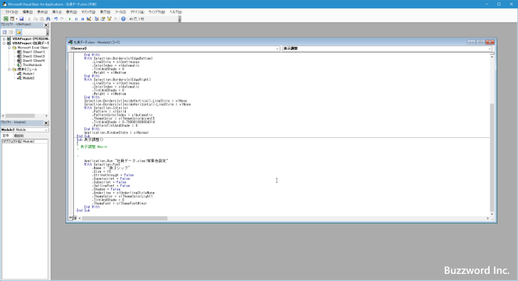Open the Project Explorer toolbar icon
Screen dimensions: 518x281
[x=97, y=18]
